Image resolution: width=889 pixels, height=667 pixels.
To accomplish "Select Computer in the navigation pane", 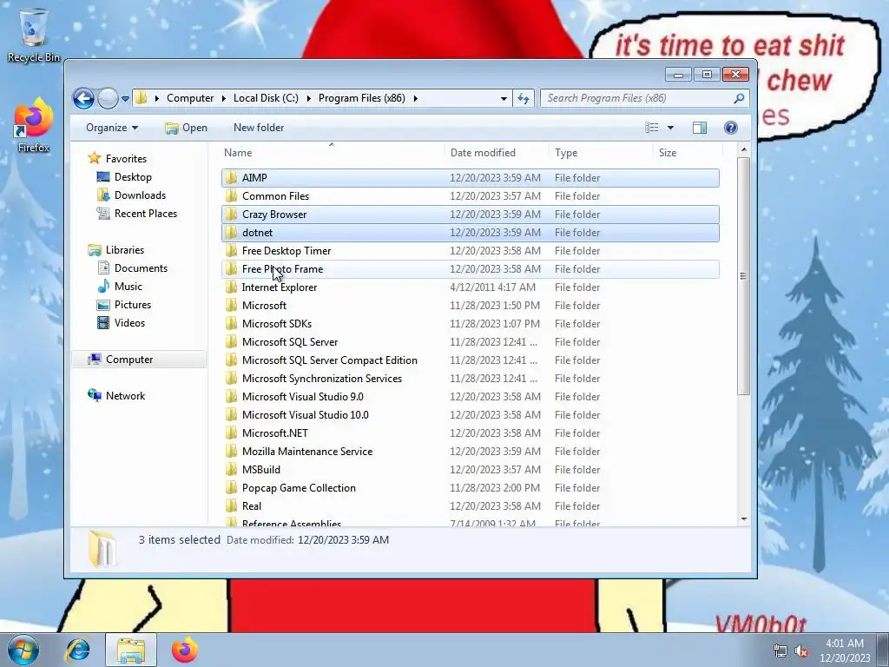I will (x=129, y=360).
